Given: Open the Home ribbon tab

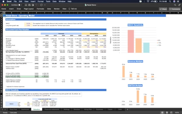Looking at the screenshot, I should 4,9.
